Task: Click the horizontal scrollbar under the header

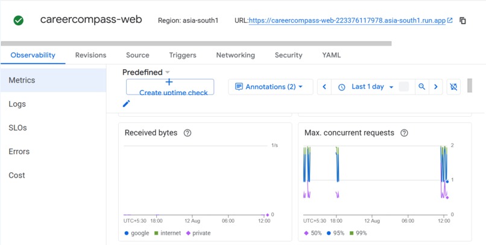Action: pyautogui.click(x=196, y=43)
